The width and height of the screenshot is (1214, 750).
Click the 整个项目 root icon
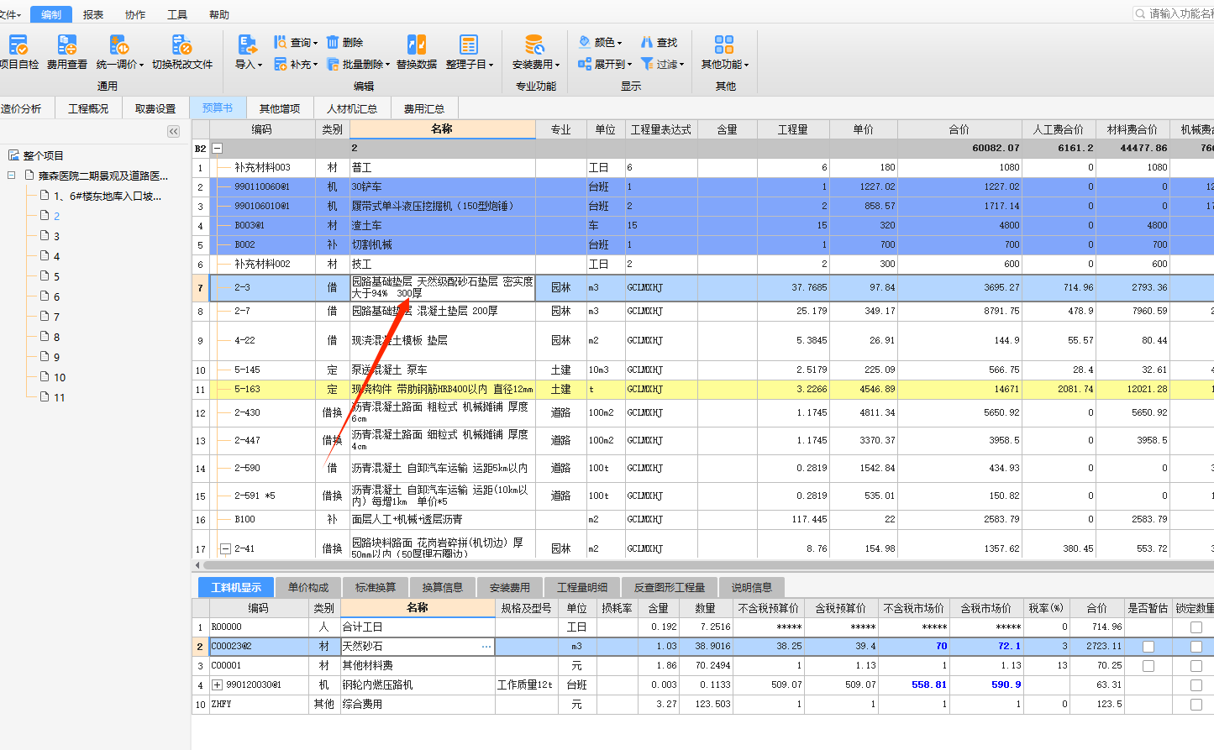13,155
